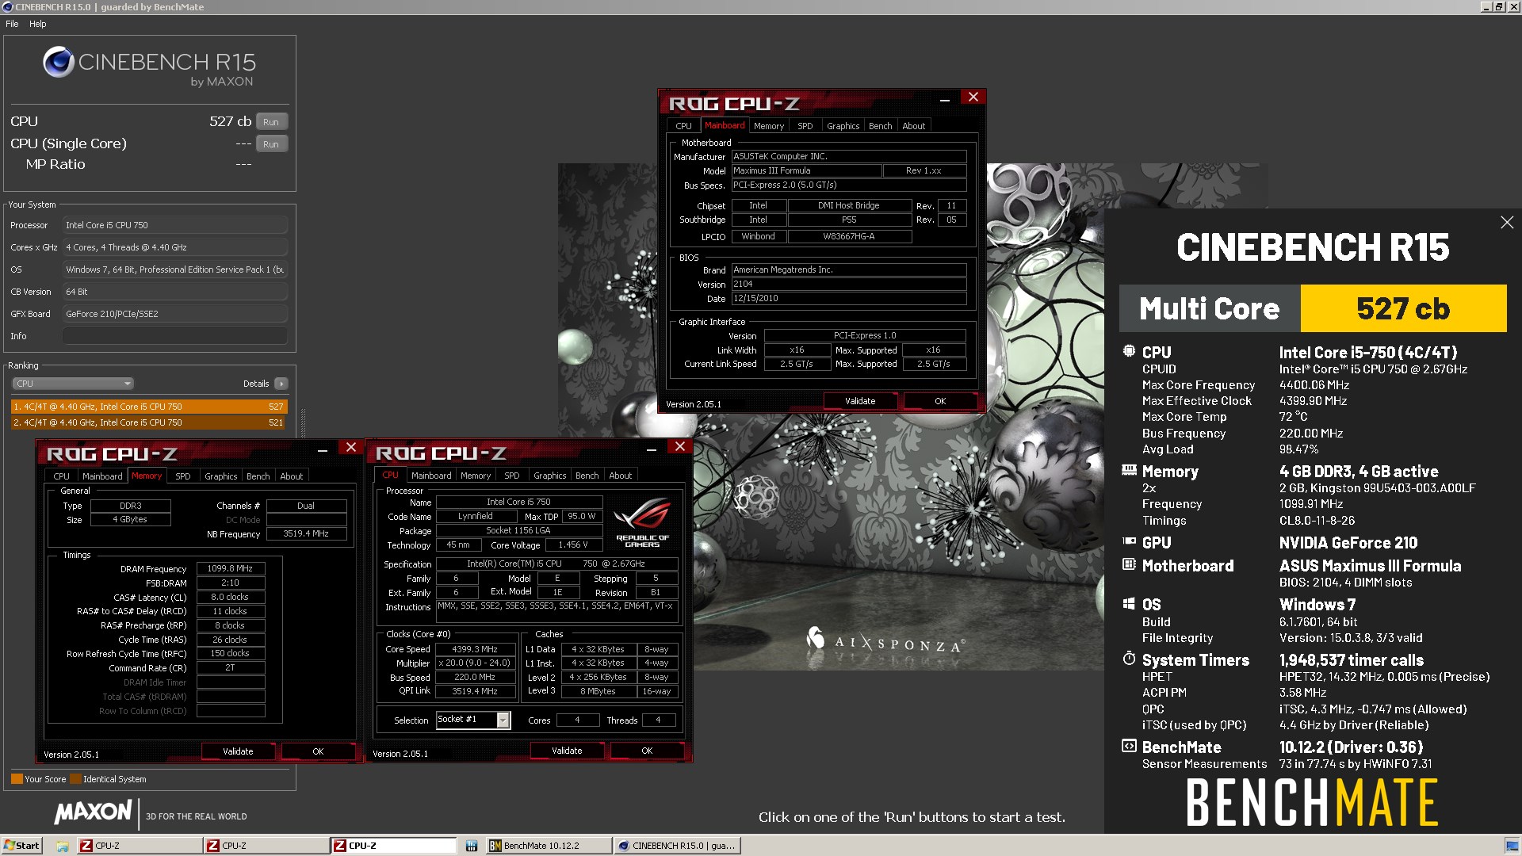Click OK in the CPU-Z Memory window
This screenshot has width=1522, height=856.
point(318,751)
